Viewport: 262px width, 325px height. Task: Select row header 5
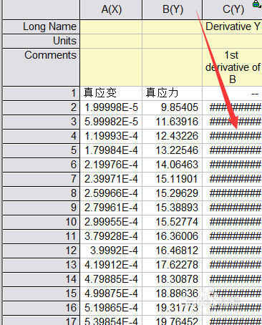point(41,150)
